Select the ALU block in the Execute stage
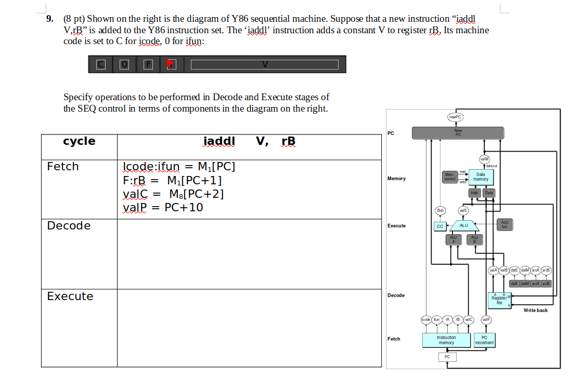Viewport: 569px width, 379px height. [464, 226]
